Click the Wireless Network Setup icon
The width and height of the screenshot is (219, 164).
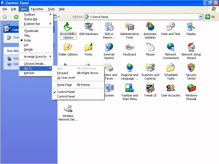pyautogui.click(x=68, y=109)
